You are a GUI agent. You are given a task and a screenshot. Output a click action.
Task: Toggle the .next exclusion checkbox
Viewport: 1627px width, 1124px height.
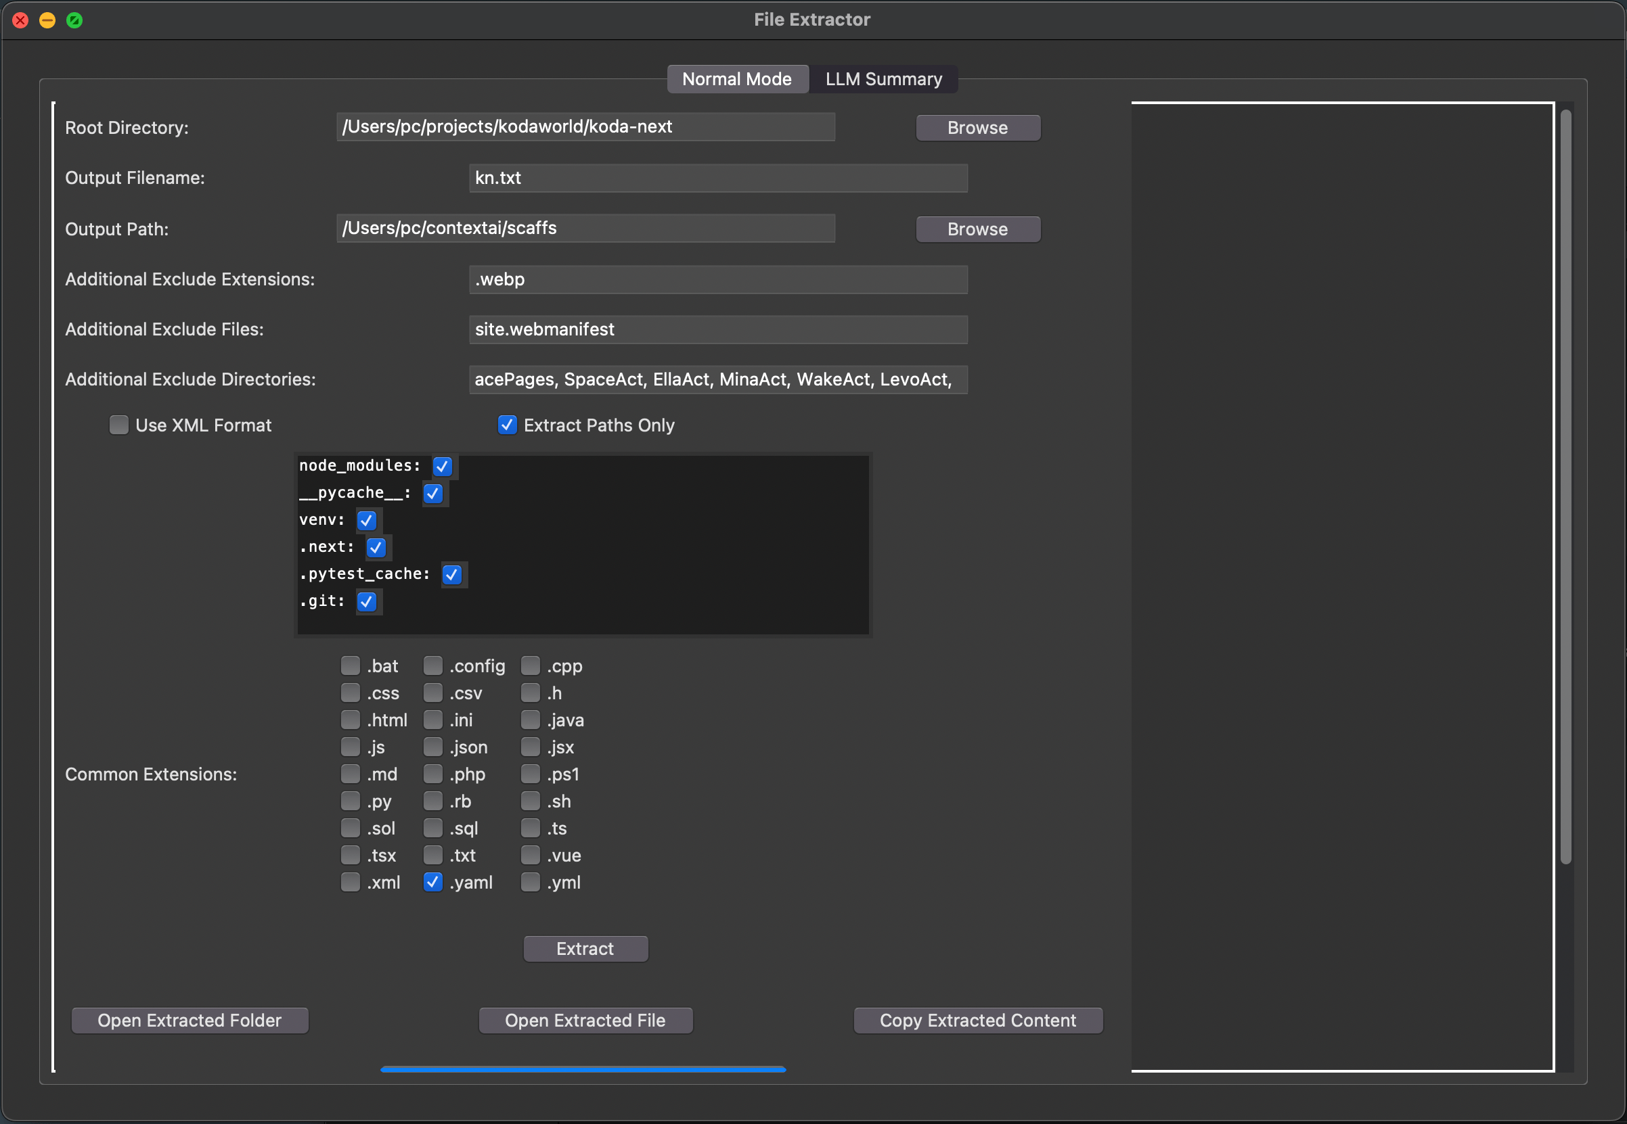(376, 547)
